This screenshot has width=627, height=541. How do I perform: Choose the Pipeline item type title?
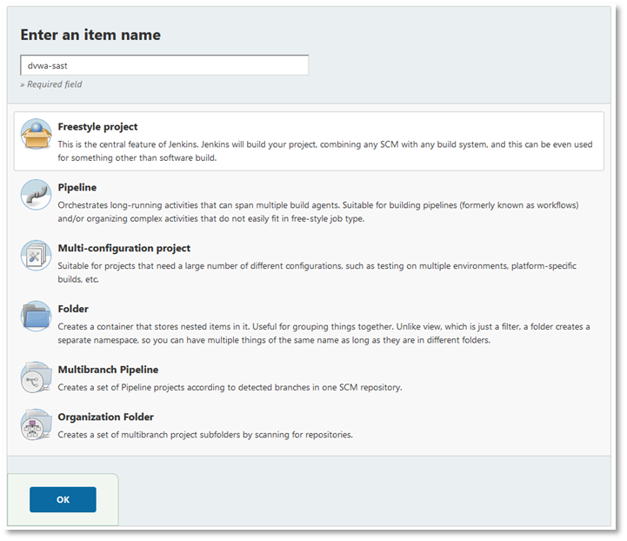77,188
